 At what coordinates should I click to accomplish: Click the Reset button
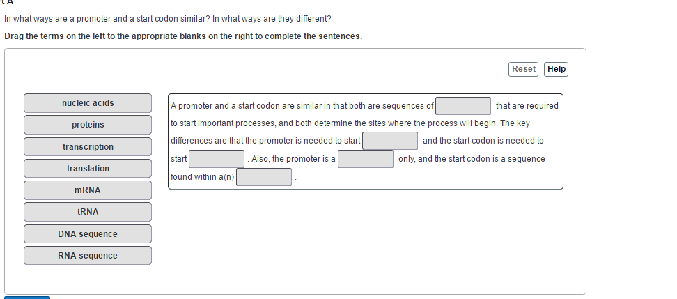(523, 69)
